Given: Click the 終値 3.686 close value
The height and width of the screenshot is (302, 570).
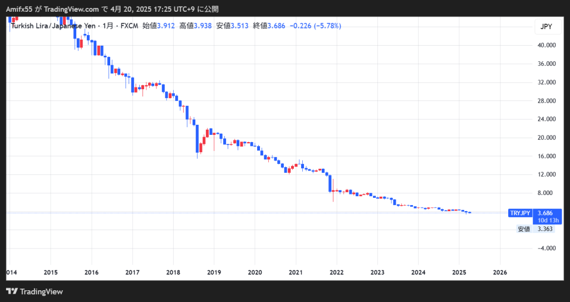Looking at the screenshot, I should pyautogui.click(x=269, y=26).
